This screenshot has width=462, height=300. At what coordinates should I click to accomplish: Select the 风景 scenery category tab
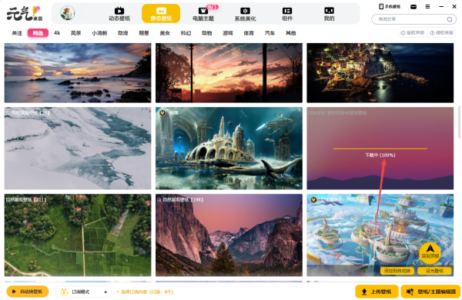tap(75, 33)
